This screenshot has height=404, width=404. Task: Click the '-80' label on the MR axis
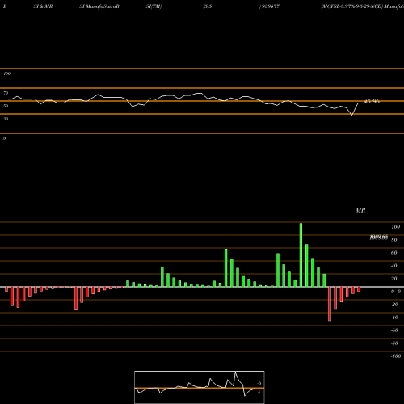coord(394,343)
